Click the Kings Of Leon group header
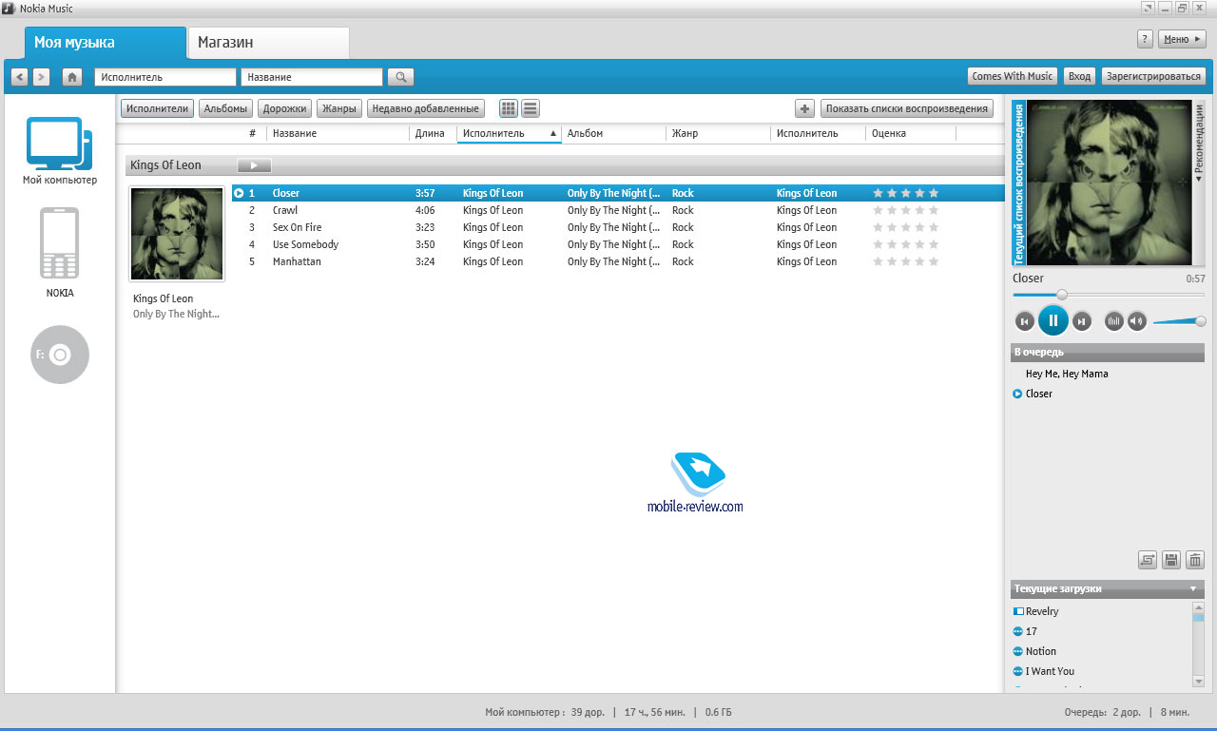The height and width of the screenshot is (731, 1217). (565, 165)
